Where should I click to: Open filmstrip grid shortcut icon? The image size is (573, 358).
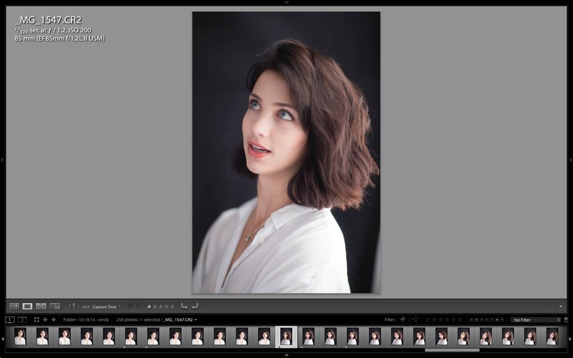(37, 320)
